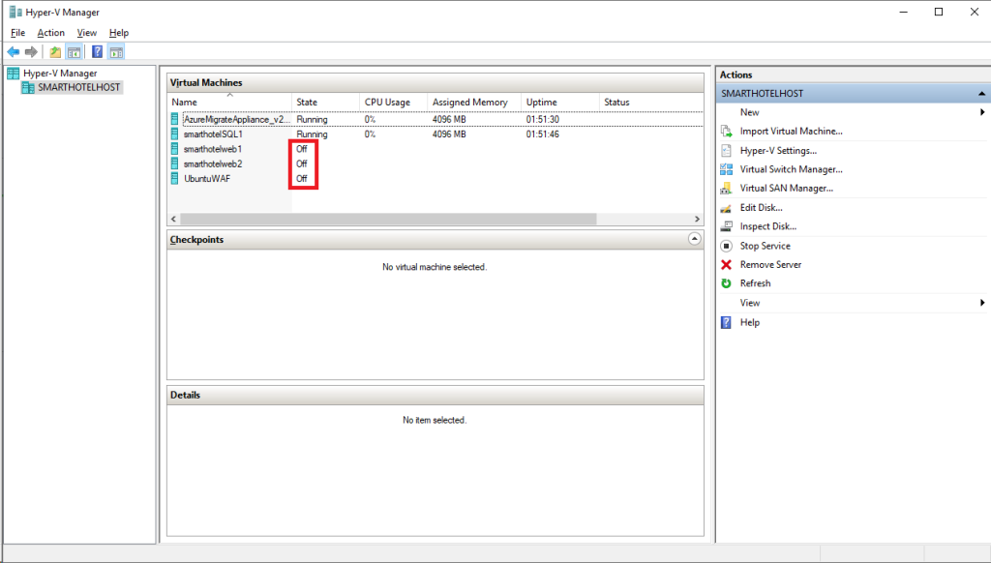Select the smarthotelSQL1 virtual machine name
This screenshot has width=991, height=563.
[x=213, y=133]
